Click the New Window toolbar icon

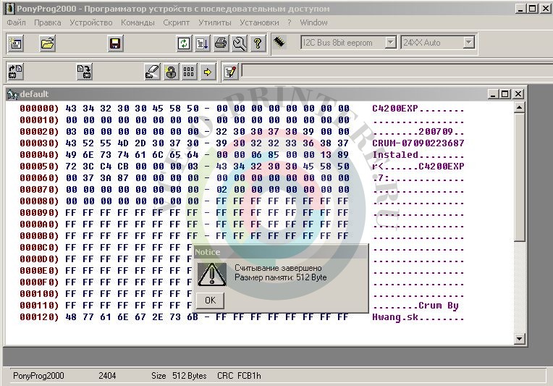[15, 43]
